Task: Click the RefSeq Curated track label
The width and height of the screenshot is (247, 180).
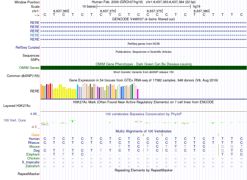Action: [28, 47]
